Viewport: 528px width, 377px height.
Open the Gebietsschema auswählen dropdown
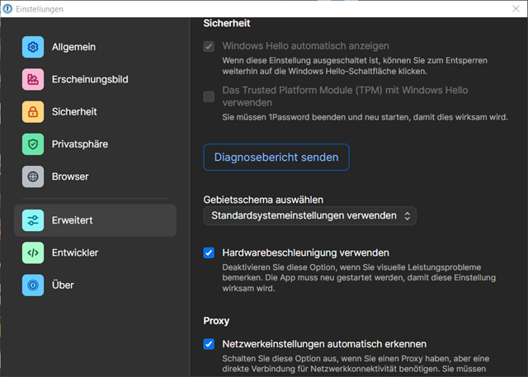coord(309,216)
